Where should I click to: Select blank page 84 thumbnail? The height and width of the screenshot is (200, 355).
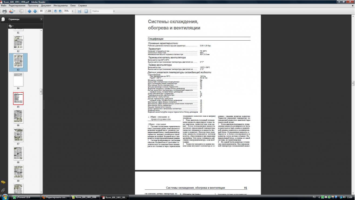point(18,79)
